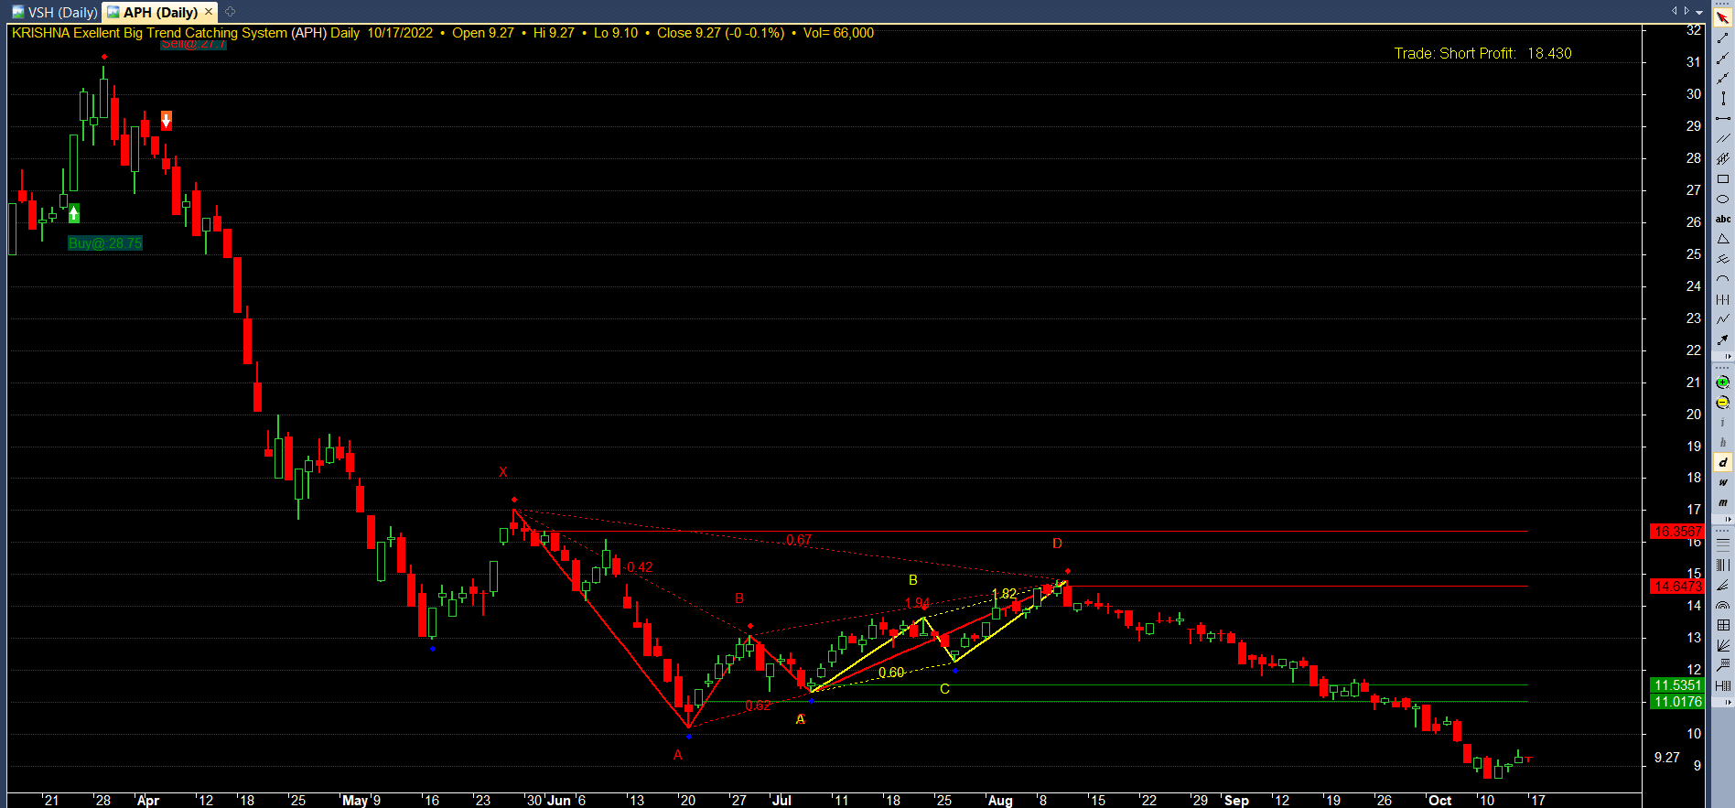Switch chart to daily interval 'd'
This screenshot has width=1735, height=808.
[1723, 463]
